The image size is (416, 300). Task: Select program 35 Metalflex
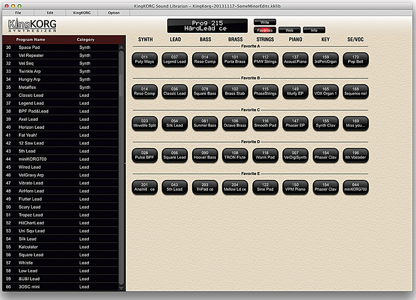click(x=61, y=87)
